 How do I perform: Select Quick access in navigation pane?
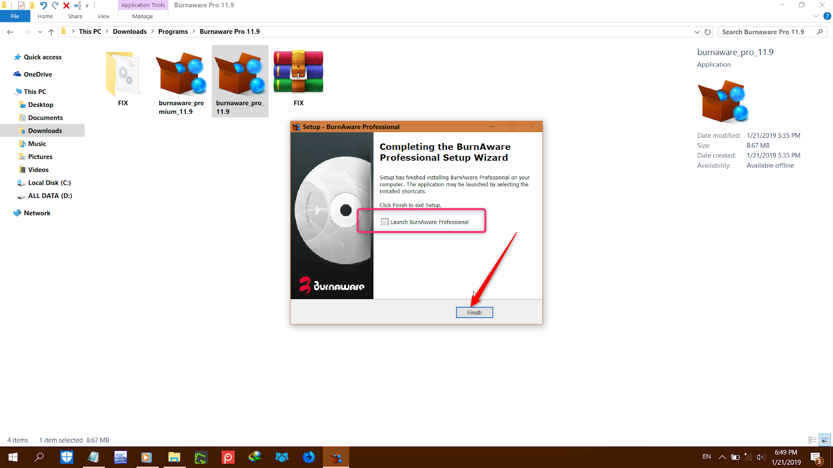pos(37,57)
